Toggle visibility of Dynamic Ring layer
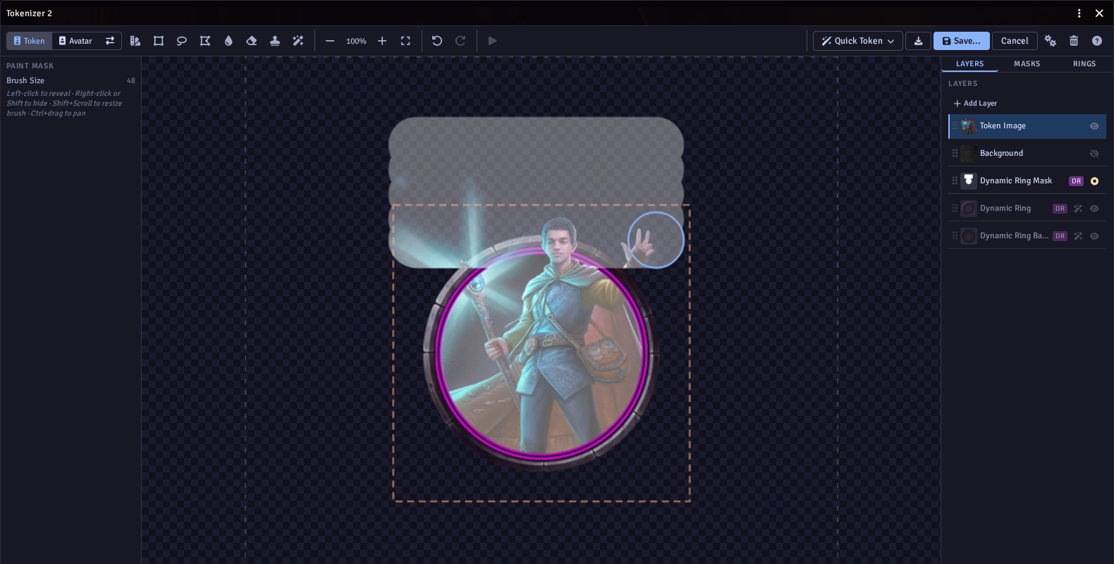 pos(1094,209)
